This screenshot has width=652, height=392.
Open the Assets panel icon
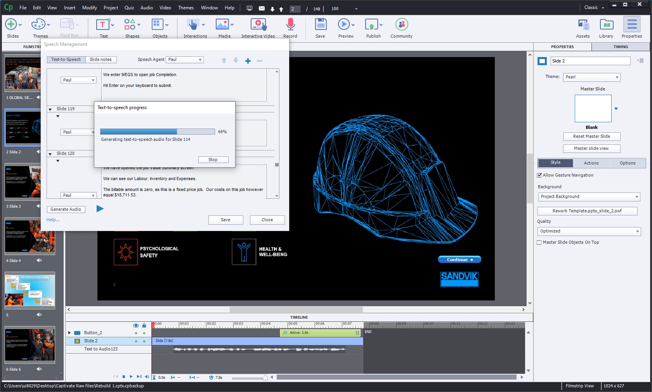[x=583, y=25]
